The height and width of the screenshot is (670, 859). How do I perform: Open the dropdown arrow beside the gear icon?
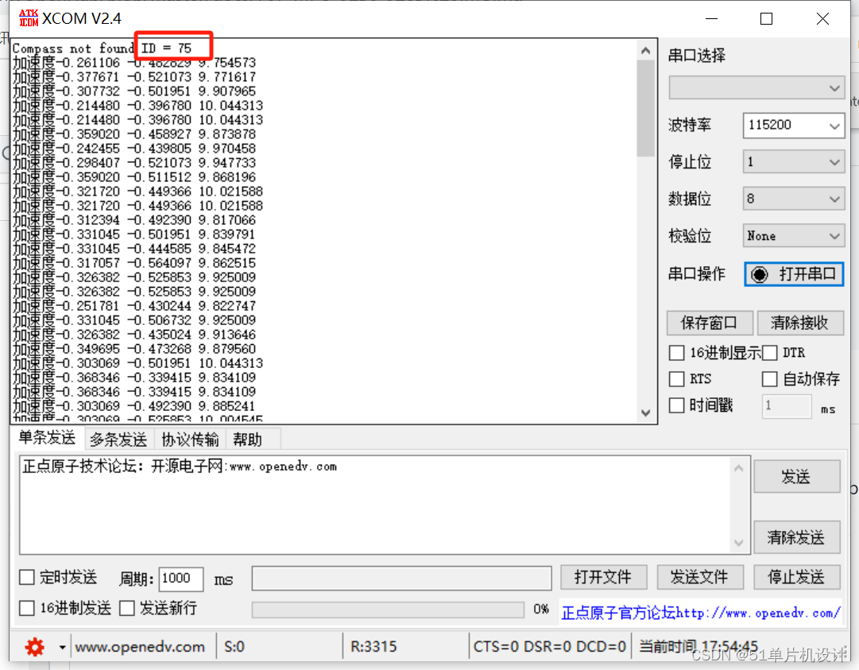click(62, 647)
